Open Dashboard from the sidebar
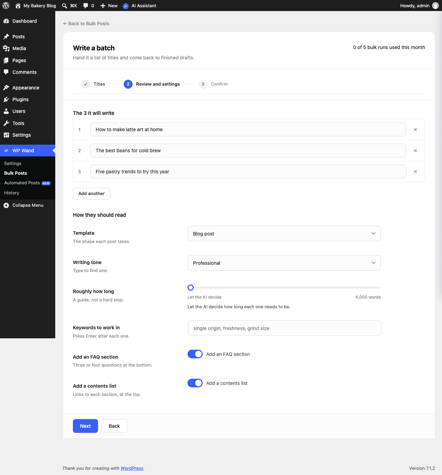This screenshot has width=442, height=475. pyautogui.click(x=28, y=21)
